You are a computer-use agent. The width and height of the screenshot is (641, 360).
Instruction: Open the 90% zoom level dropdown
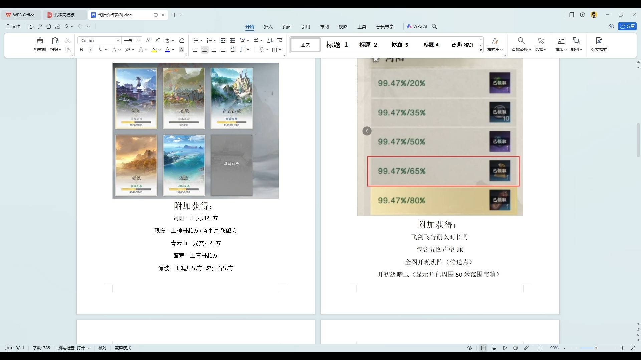coord(565,348)
